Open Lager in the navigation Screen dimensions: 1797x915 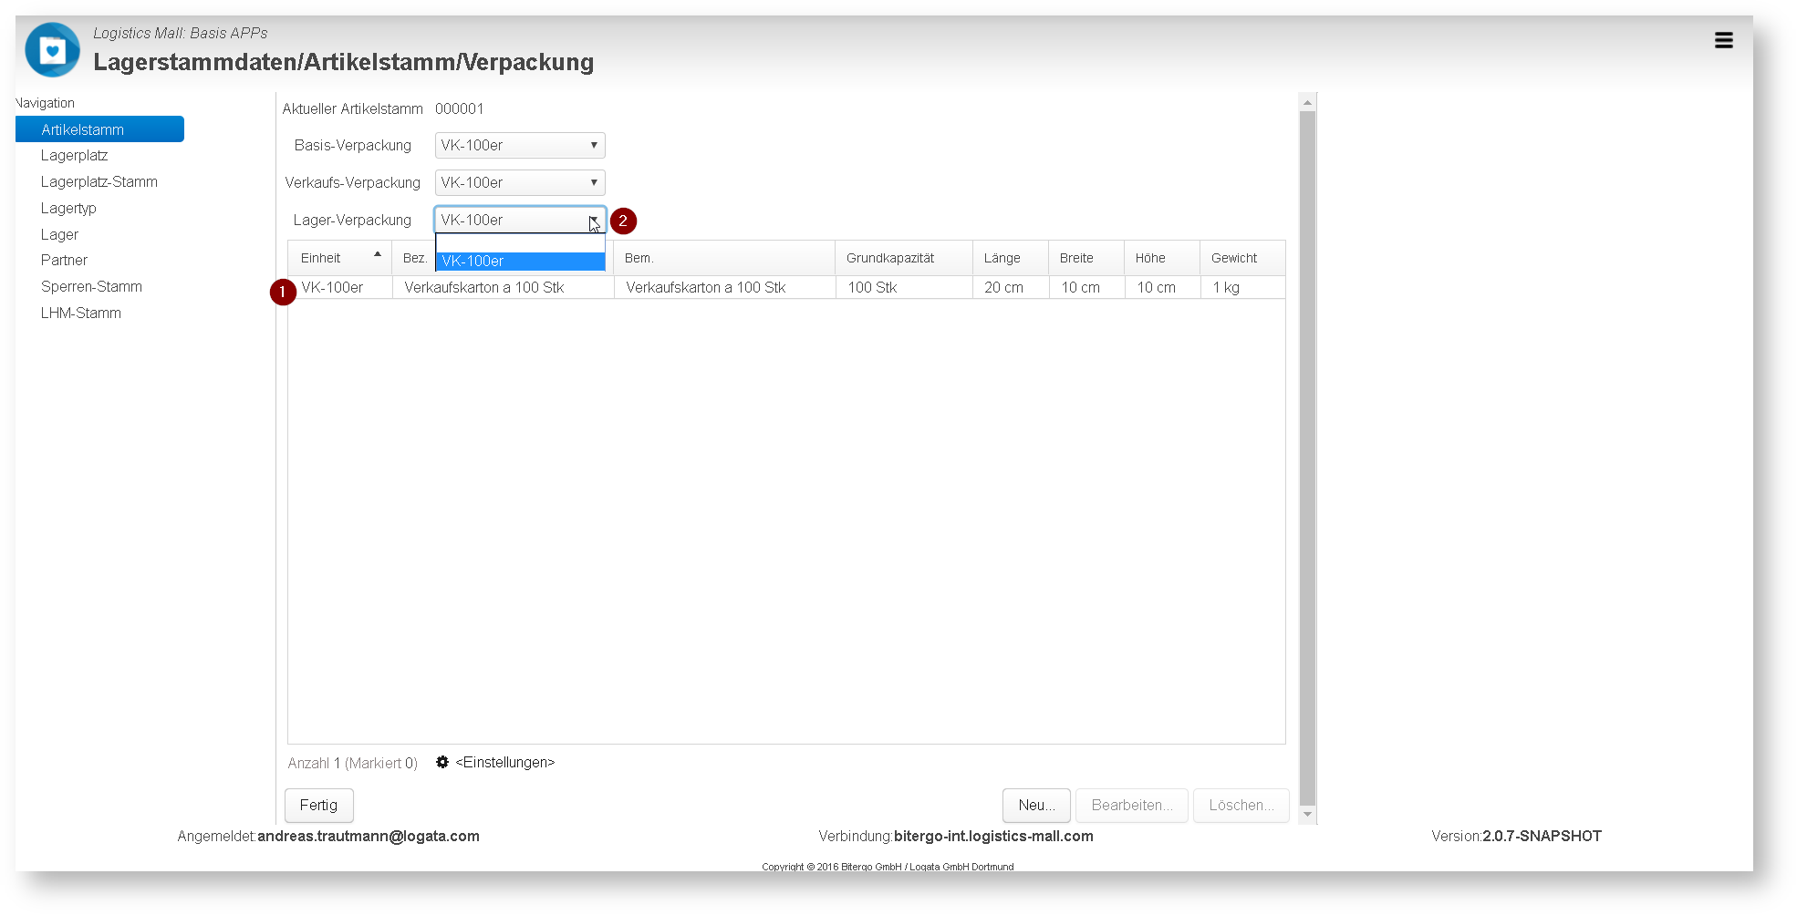pos(59,235)
